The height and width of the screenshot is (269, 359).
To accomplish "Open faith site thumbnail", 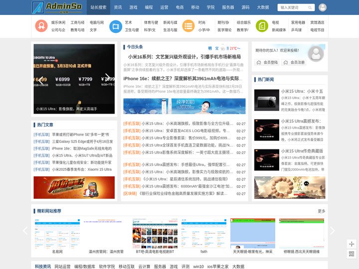I will [x=204, y=233].
